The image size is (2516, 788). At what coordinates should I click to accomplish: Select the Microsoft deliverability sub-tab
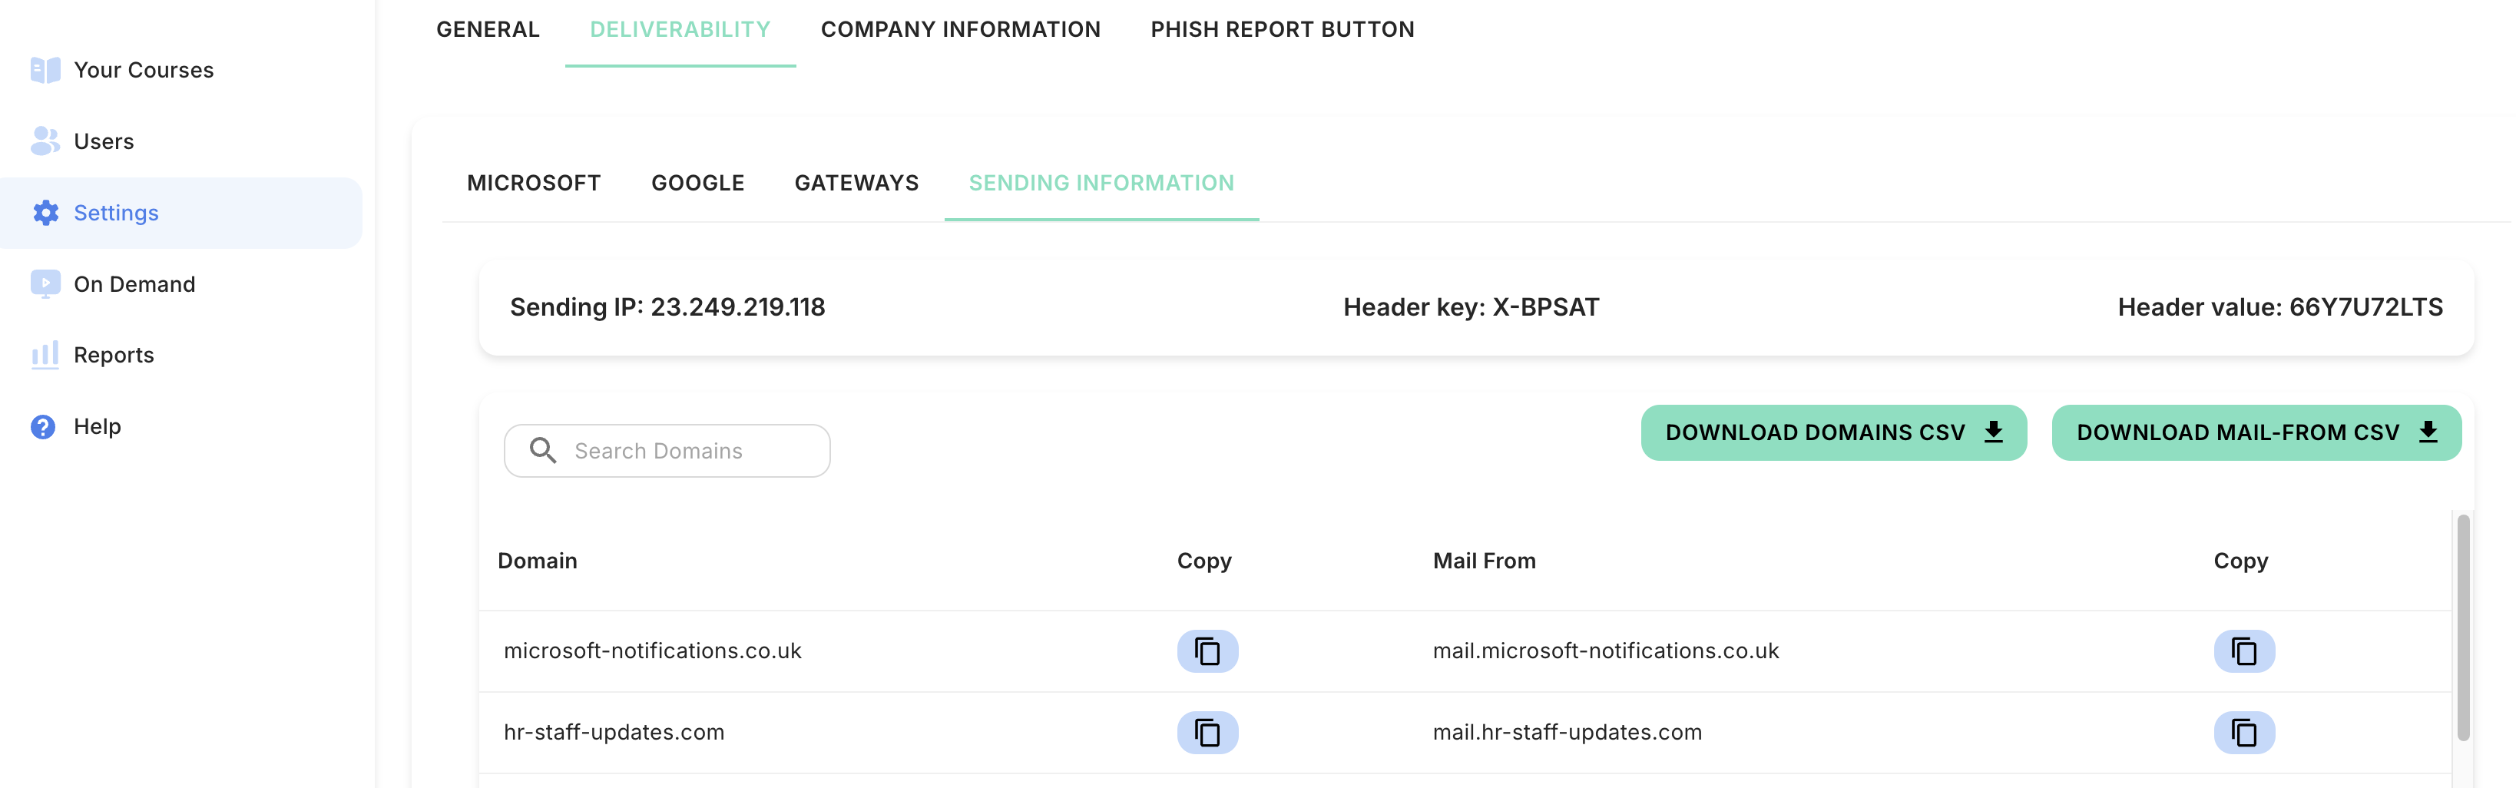pyautogui.click(x=533, y=183)
